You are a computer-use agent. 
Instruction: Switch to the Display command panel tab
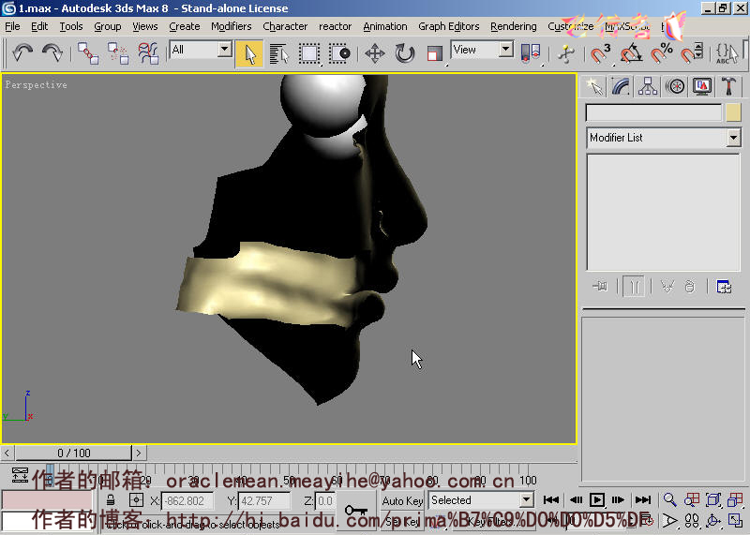[x=701, y=86]
